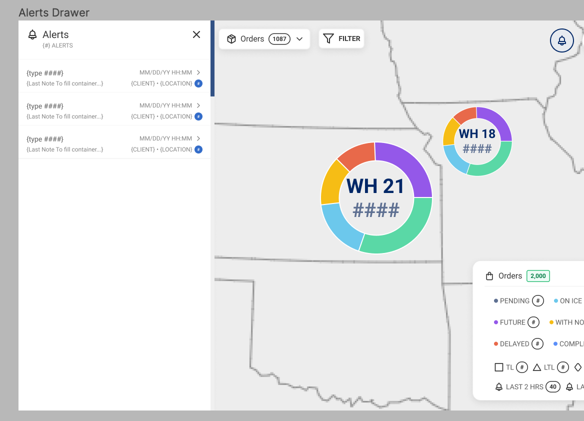Select the WH 21 donut chart label
Image resolution: width=584 pixels, height=421 pixels.
click(x=375, y=186)
